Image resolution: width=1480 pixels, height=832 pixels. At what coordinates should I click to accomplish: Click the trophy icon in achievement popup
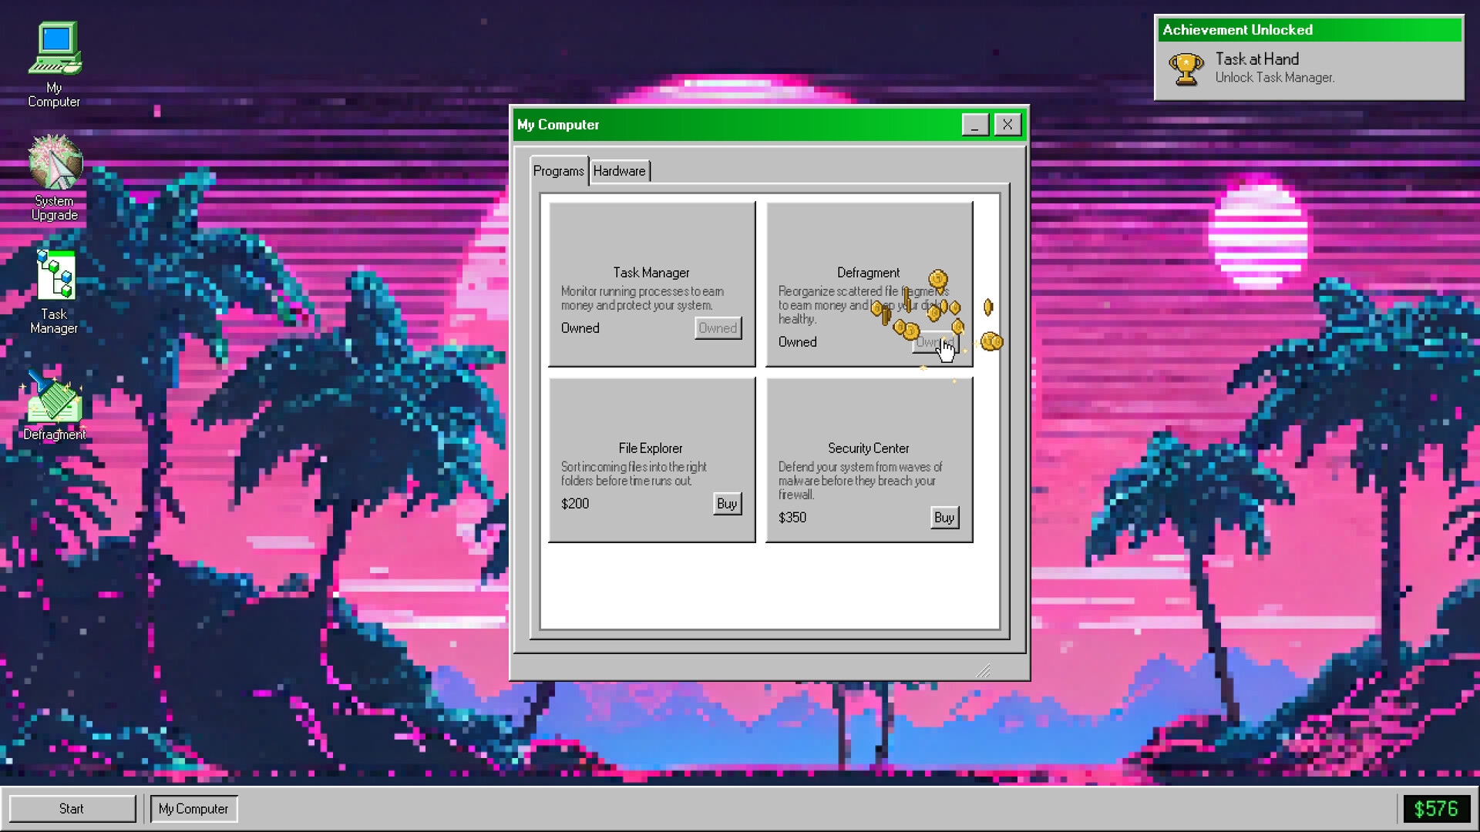[1186, 69]
